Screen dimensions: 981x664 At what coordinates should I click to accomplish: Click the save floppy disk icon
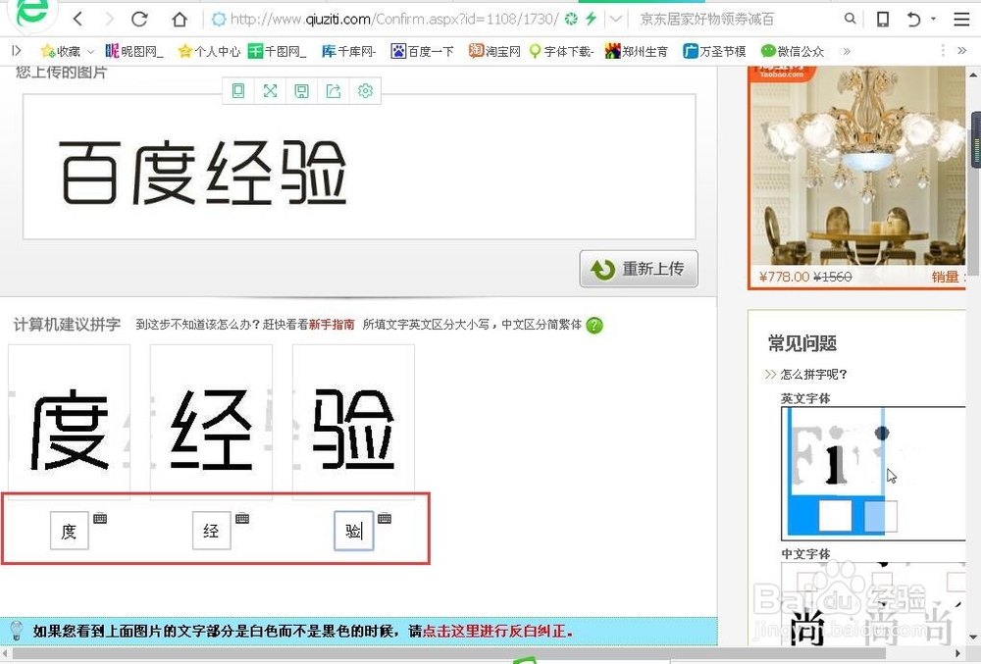pyautogui.click(x=301, y=90)
